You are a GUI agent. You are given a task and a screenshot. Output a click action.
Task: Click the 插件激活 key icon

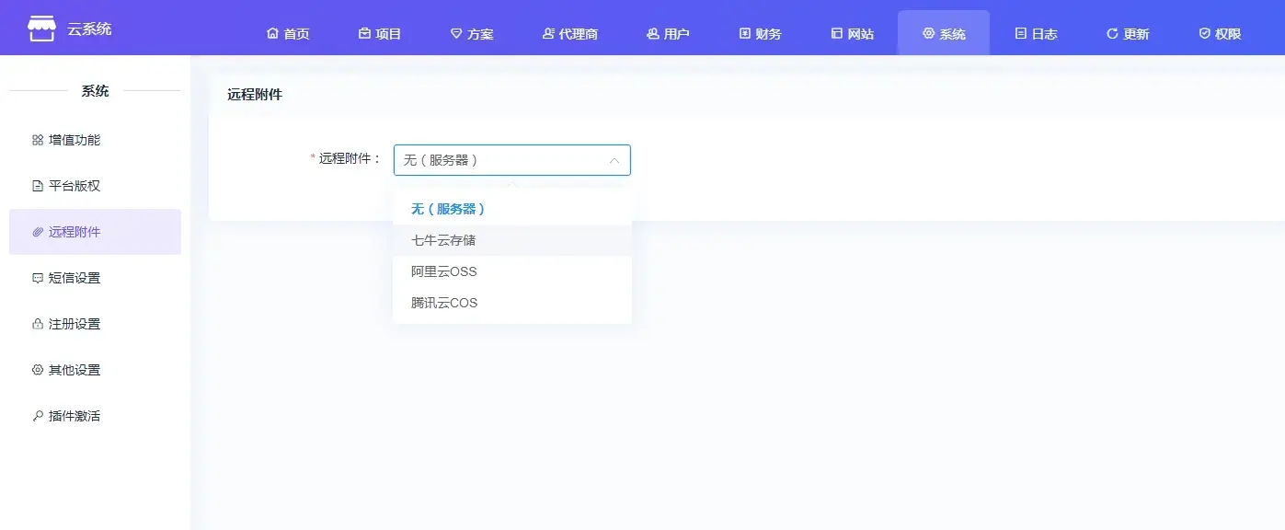[x=38, y=416]
